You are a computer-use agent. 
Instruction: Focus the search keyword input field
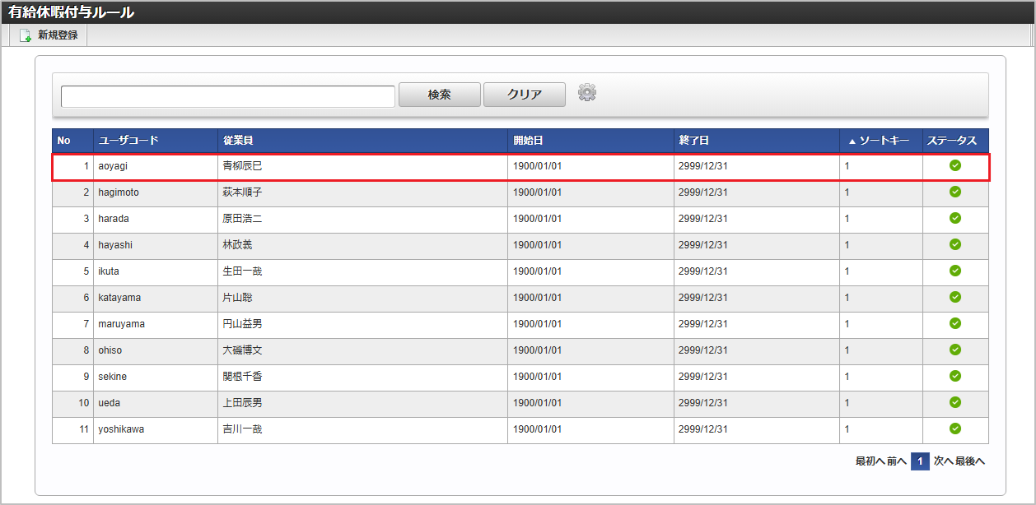pyautogui.click(x=228, y=96)
